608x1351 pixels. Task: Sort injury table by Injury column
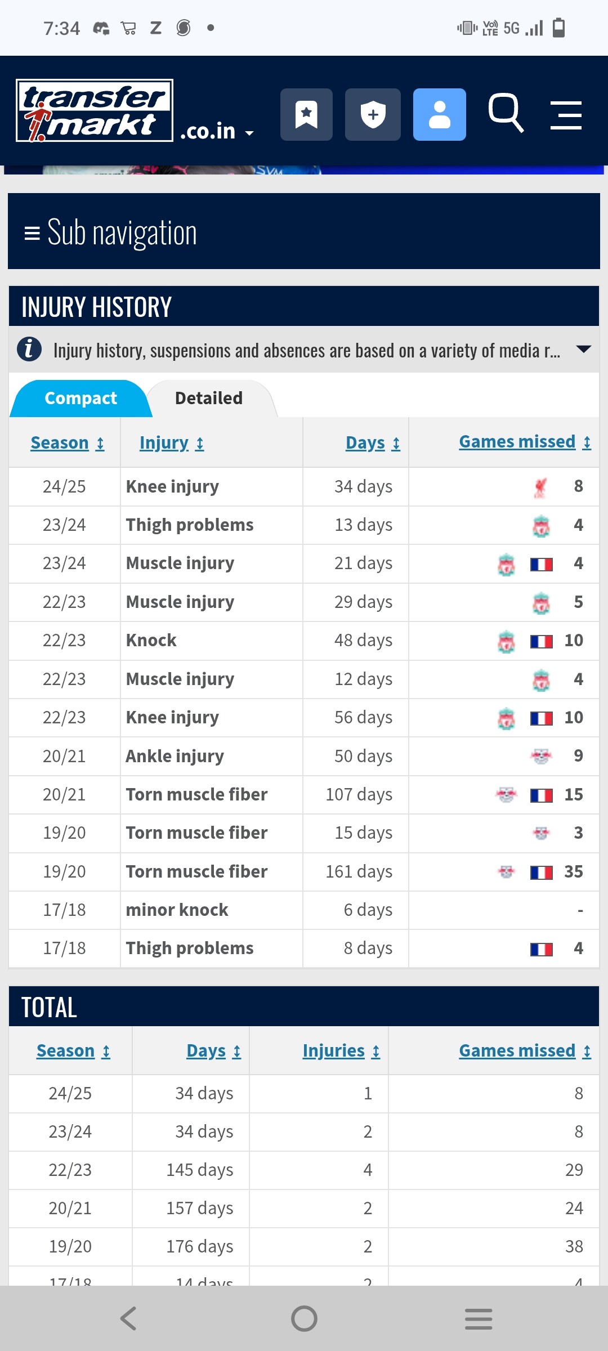tap(172, 443)
